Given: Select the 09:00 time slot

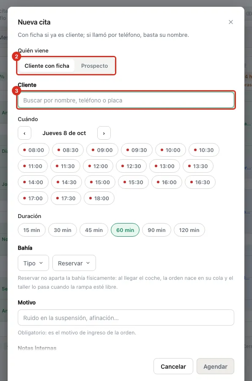Looking at the screenshot, I should tap(102, 150).
